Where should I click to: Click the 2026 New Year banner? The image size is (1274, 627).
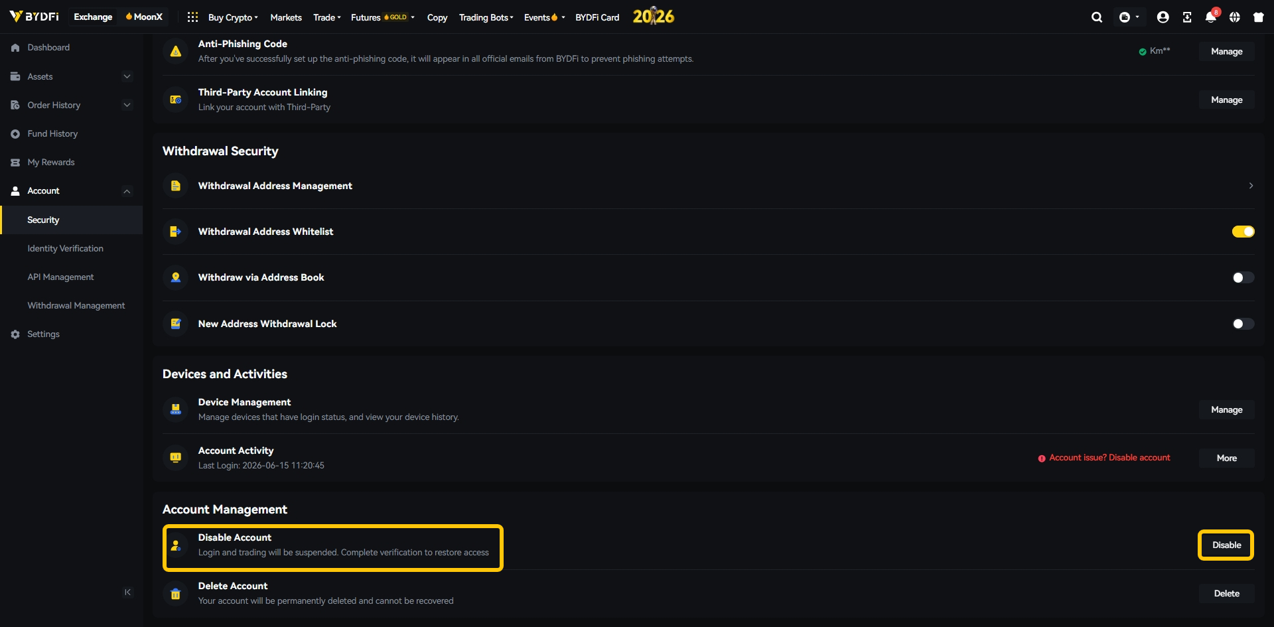653,17
